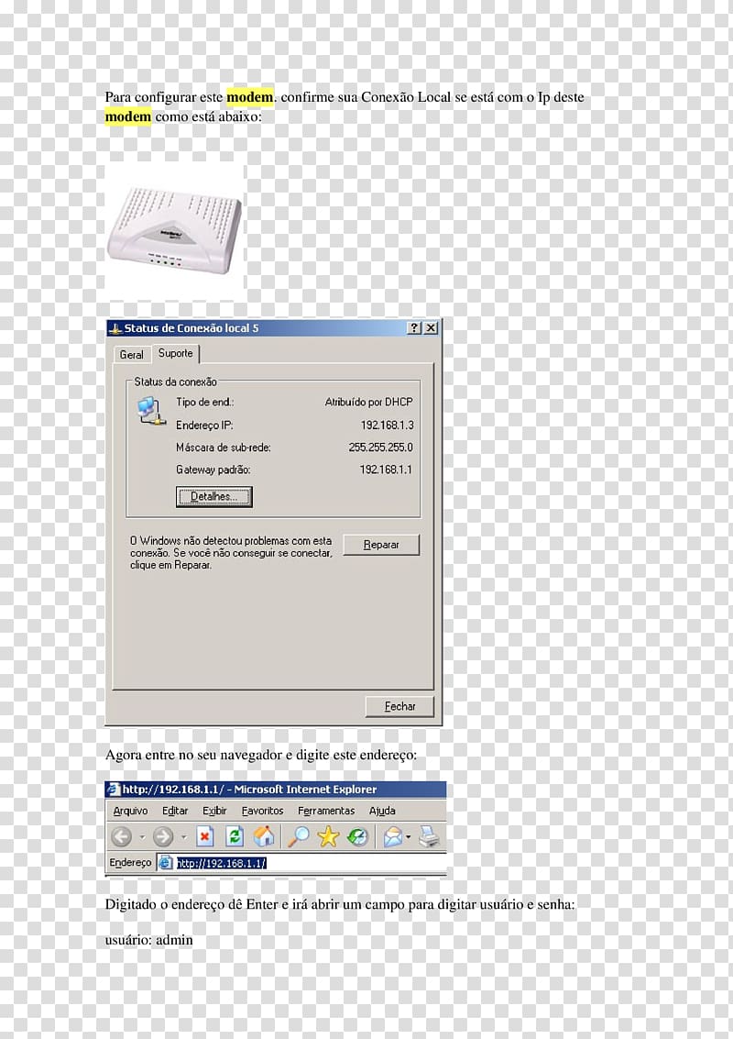This screenshot has height=1039, width=733.
Task: Open the Home page icon
Action: click(264, 836)
